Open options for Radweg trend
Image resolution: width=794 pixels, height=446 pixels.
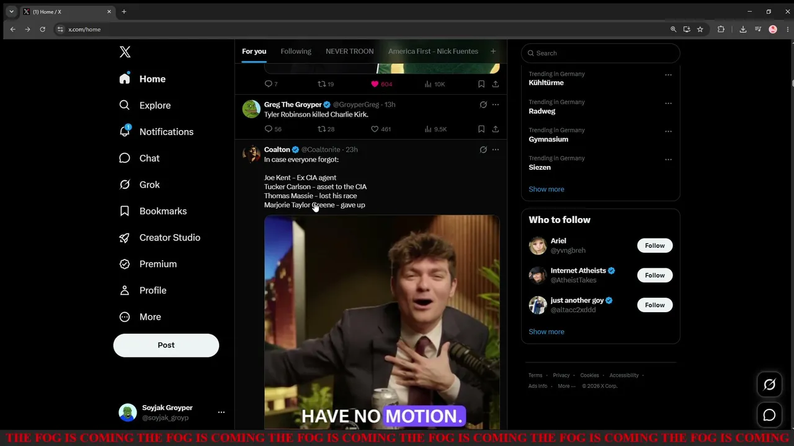point(668,103)
